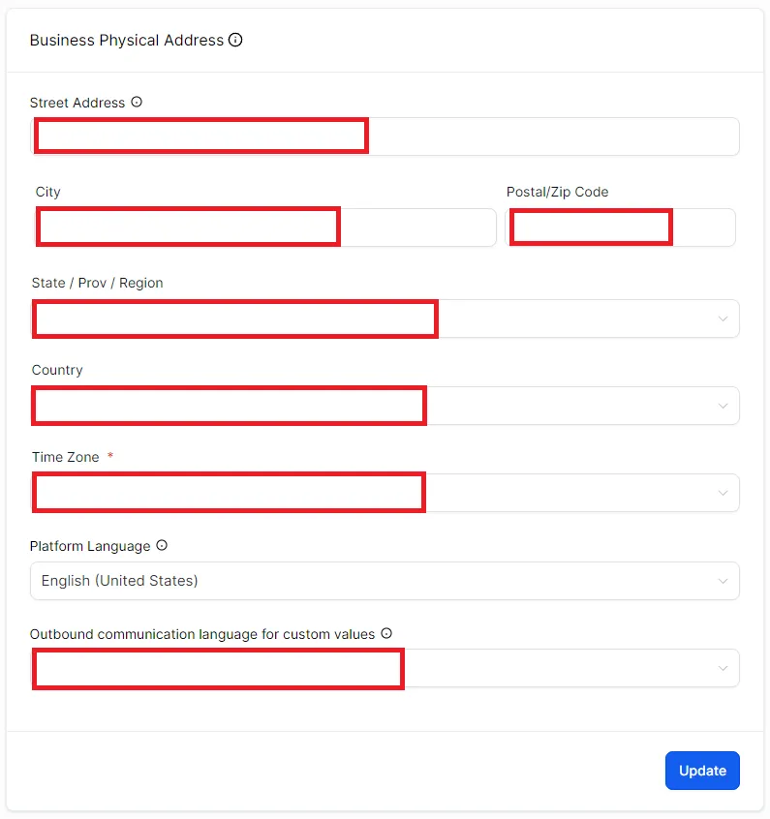Expand the Country dropdown arrow
The width and height of the screenshot is (770, 819).
click(x=723, y=406)
